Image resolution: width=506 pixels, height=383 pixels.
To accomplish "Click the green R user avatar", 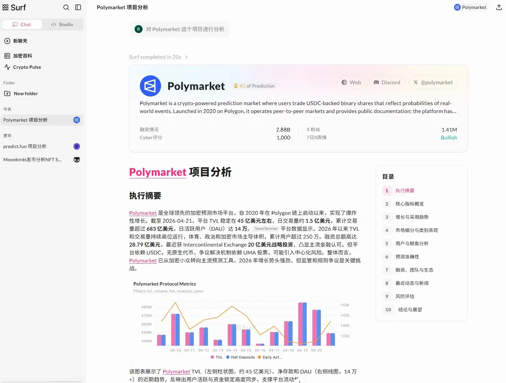I will click(x=139, y=29).
